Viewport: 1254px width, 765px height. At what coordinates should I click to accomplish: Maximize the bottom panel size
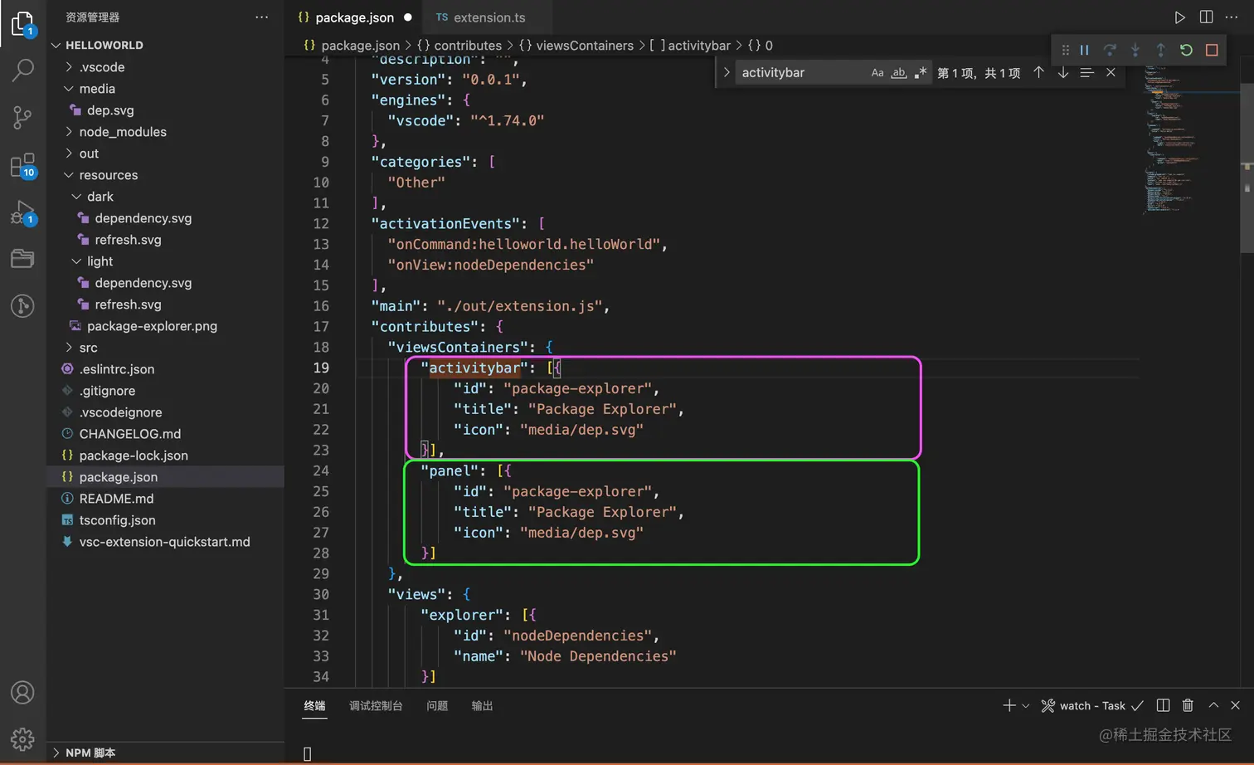pos(1213,706)
